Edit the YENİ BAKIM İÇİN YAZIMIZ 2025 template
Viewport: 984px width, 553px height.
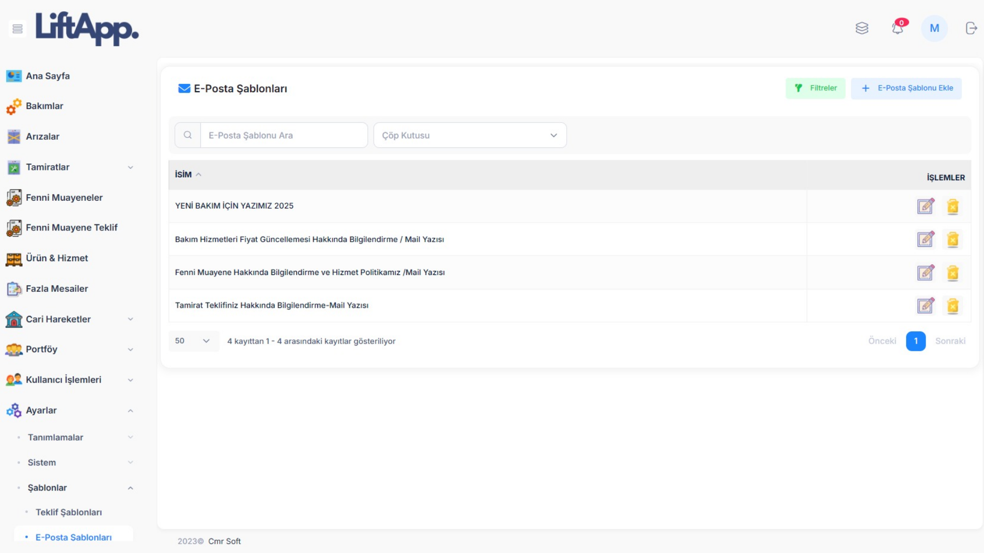pos(925,206)
